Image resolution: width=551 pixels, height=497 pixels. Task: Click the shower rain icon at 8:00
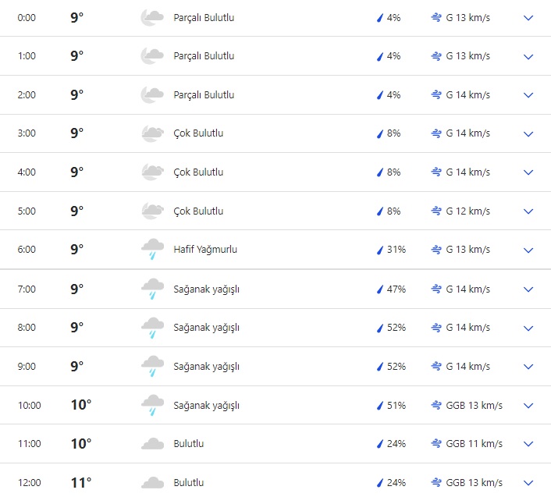pyautogui.click(x=152, y=328)
